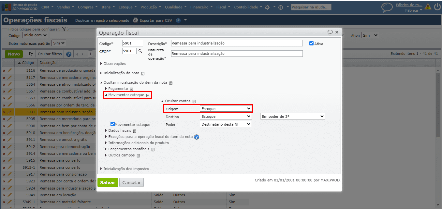Click the Natureza da operação input field
Image resolution: width=442 pixels, height=209 pixels.
pyautogui.click(x=237, y=54)
